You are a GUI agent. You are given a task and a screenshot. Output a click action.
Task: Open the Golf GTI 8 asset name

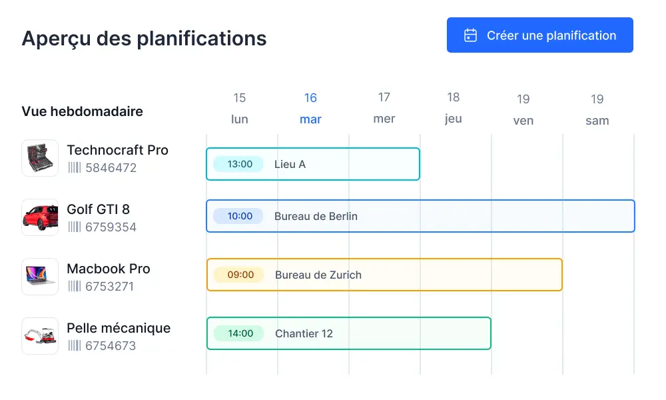[99, 209]
